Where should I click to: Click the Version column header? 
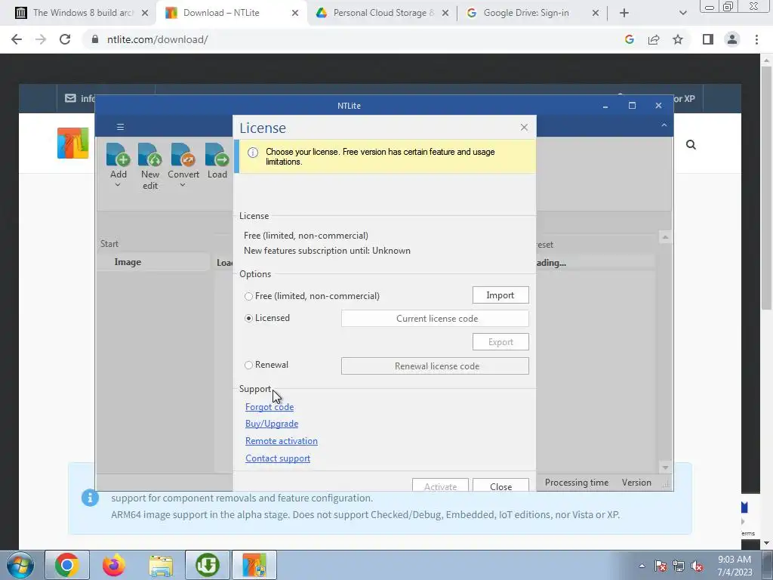tap(636, 483)
